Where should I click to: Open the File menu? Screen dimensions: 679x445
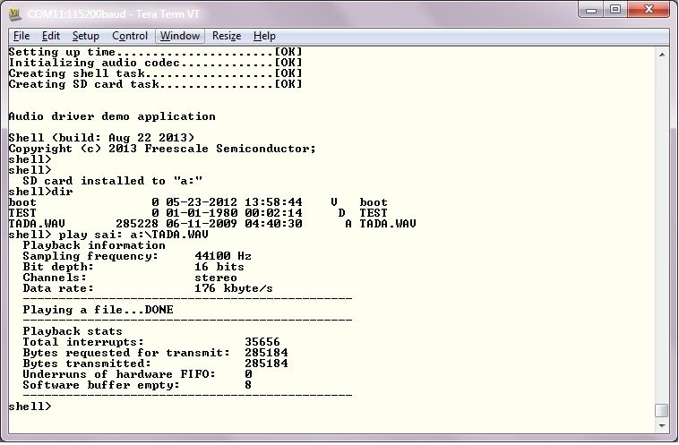(x=21, y=36)
